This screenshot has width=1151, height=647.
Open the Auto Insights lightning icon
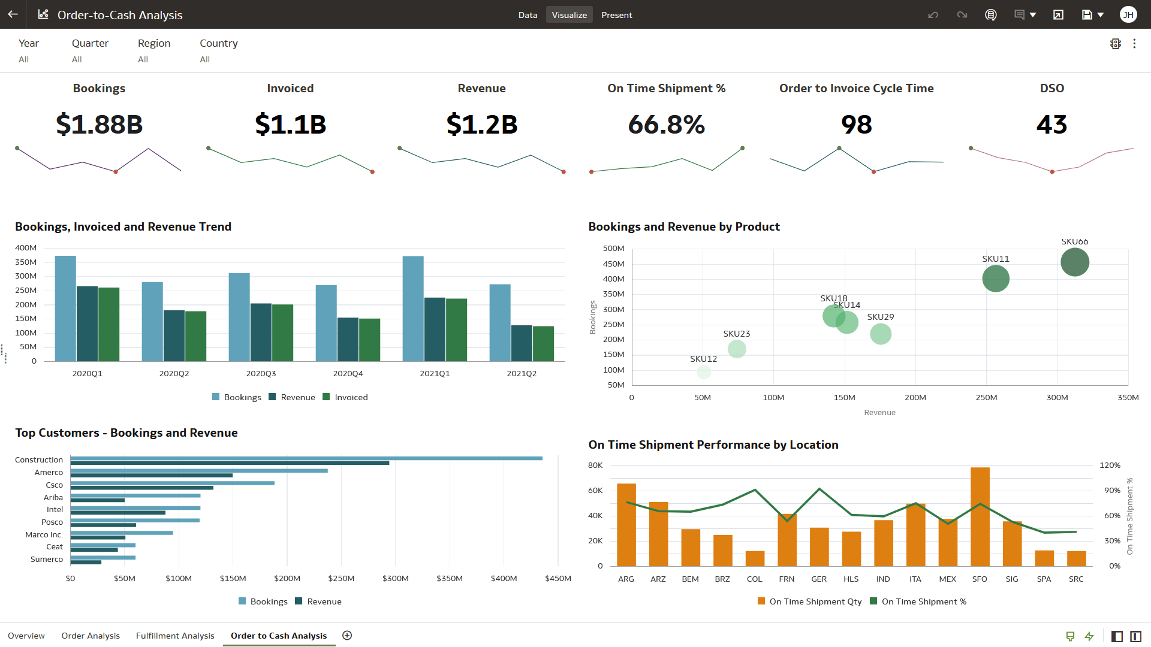coord(1089,636)
